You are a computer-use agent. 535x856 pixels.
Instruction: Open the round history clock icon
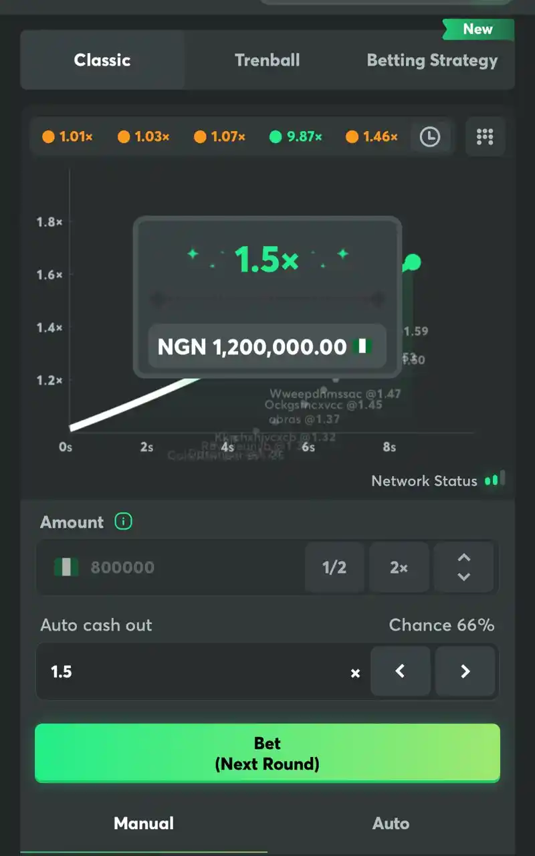429,137
